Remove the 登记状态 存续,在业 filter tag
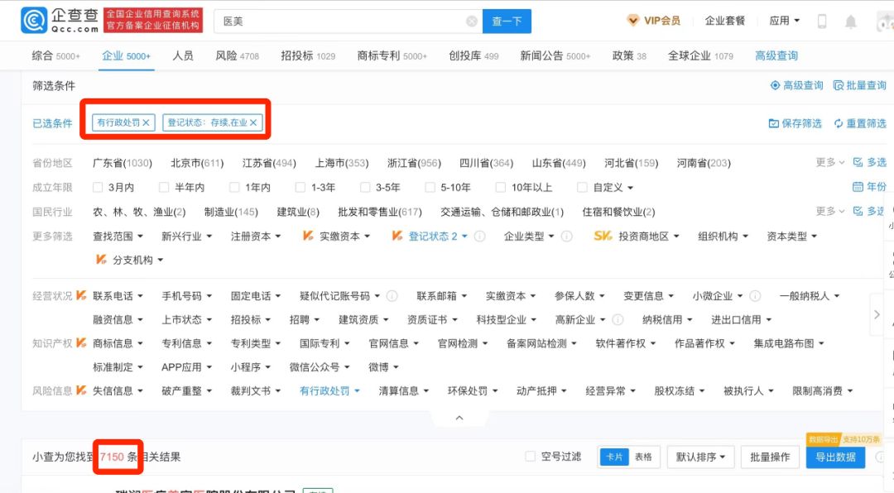 point(253,122)
